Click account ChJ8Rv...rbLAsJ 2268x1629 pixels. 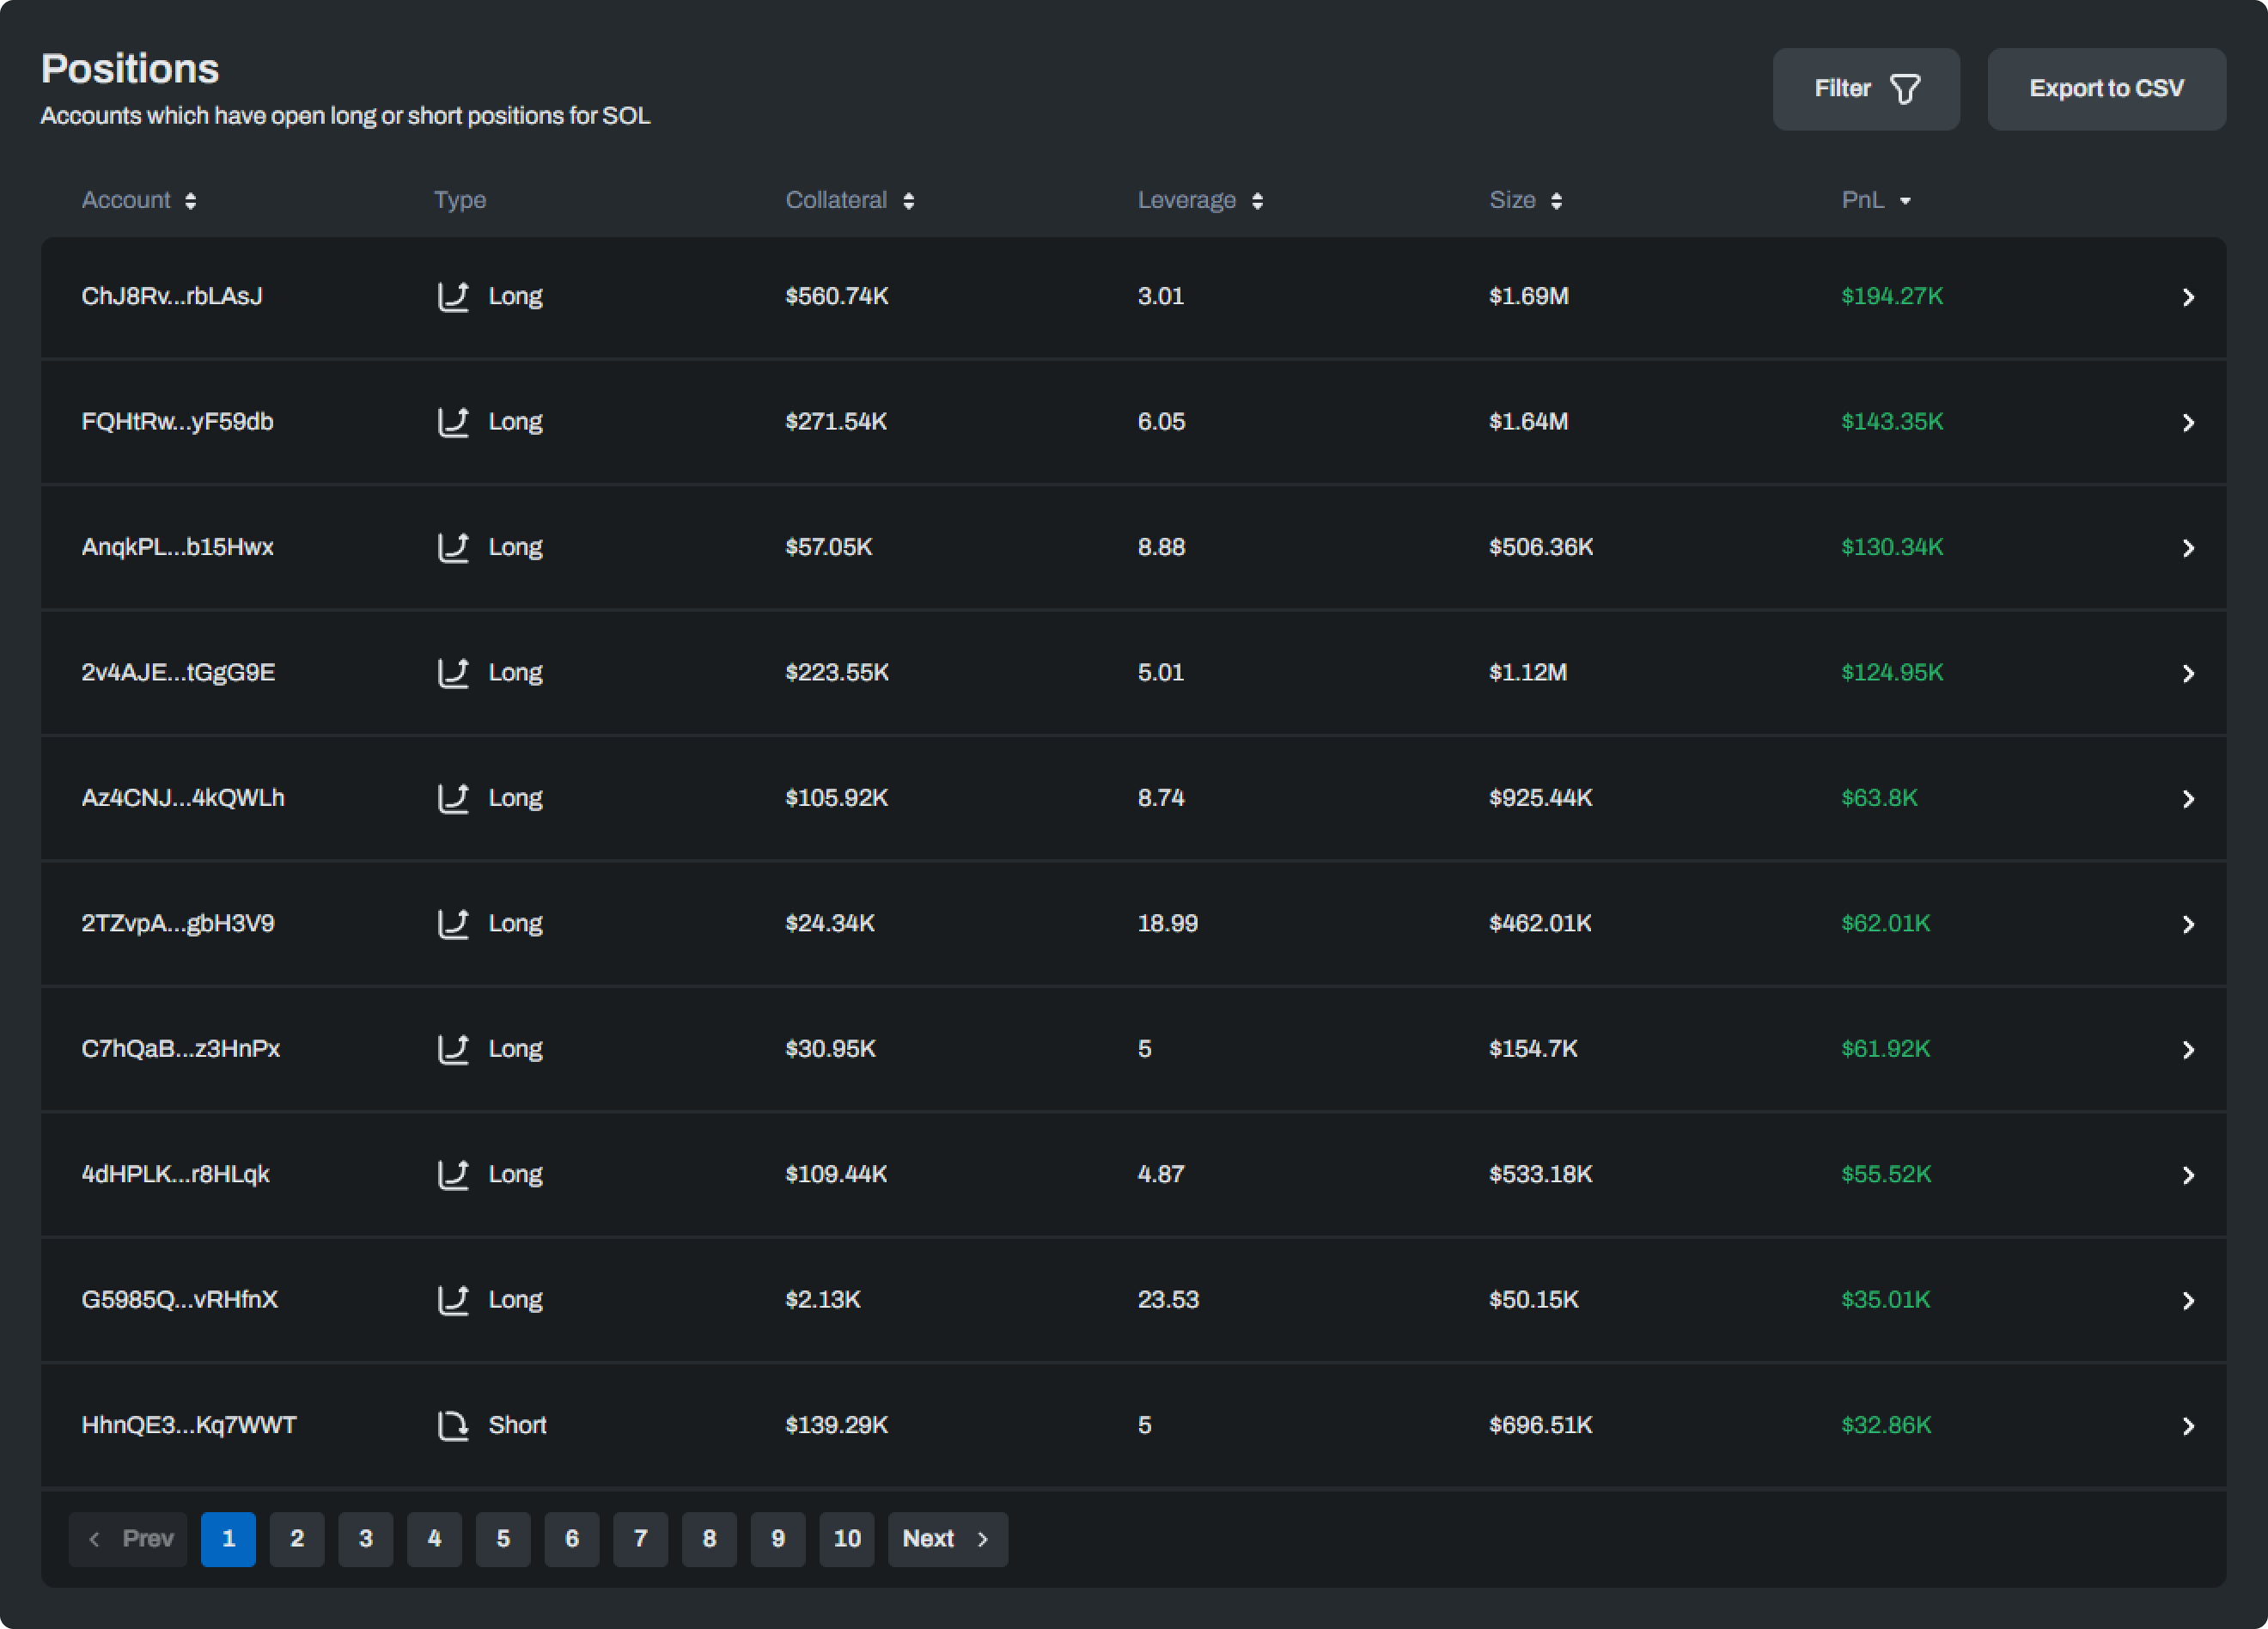172,297
